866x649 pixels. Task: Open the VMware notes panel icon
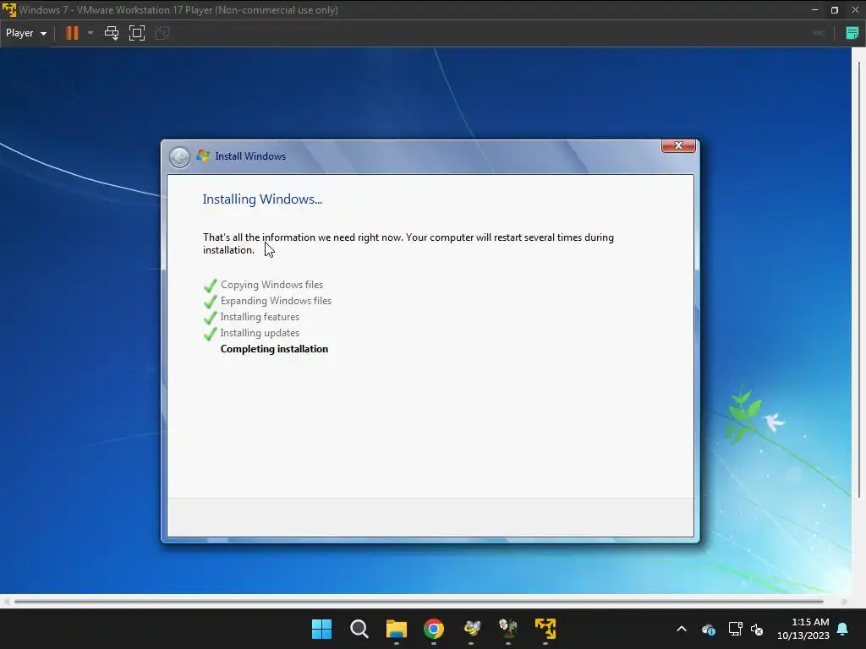click(852, 33)
